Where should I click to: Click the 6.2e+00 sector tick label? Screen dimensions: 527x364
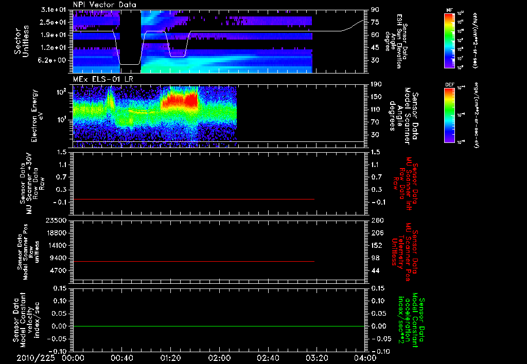(x=53, y=60)
